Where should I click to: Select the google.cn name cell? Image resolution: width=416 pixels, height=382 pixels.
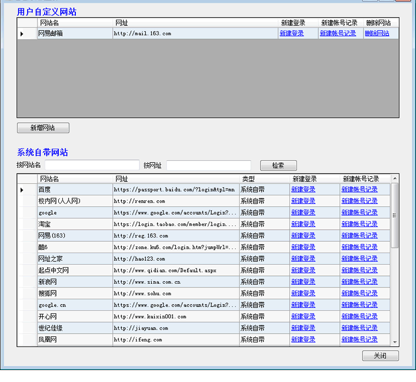75,305
